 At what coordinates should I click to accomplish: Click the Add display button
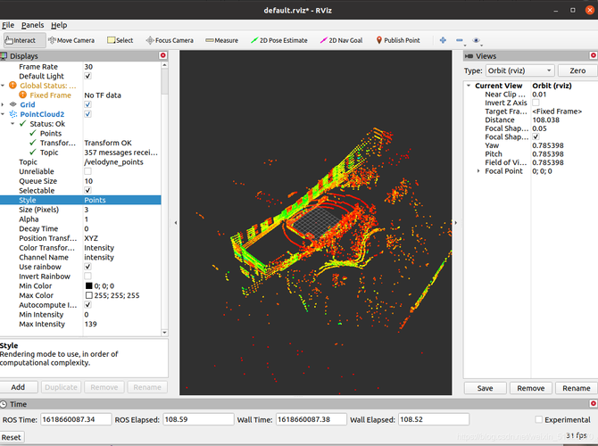point(19,387)
